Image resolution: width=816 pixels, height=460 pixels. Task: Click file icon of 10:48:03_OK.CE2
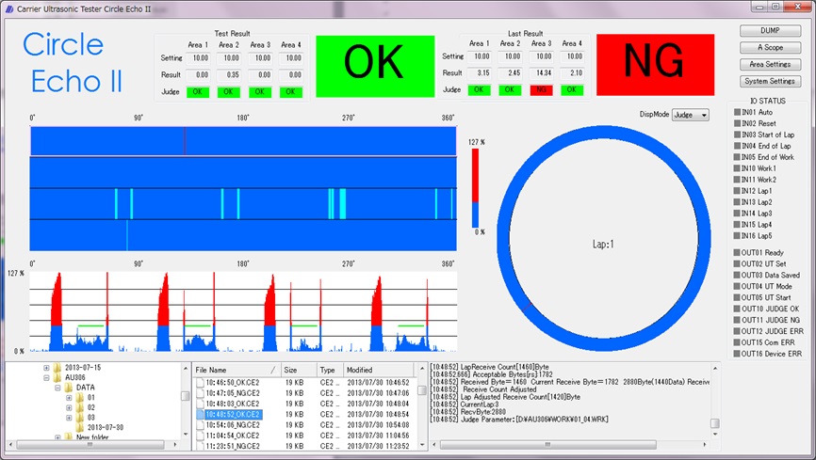click(x=200, y=404)
